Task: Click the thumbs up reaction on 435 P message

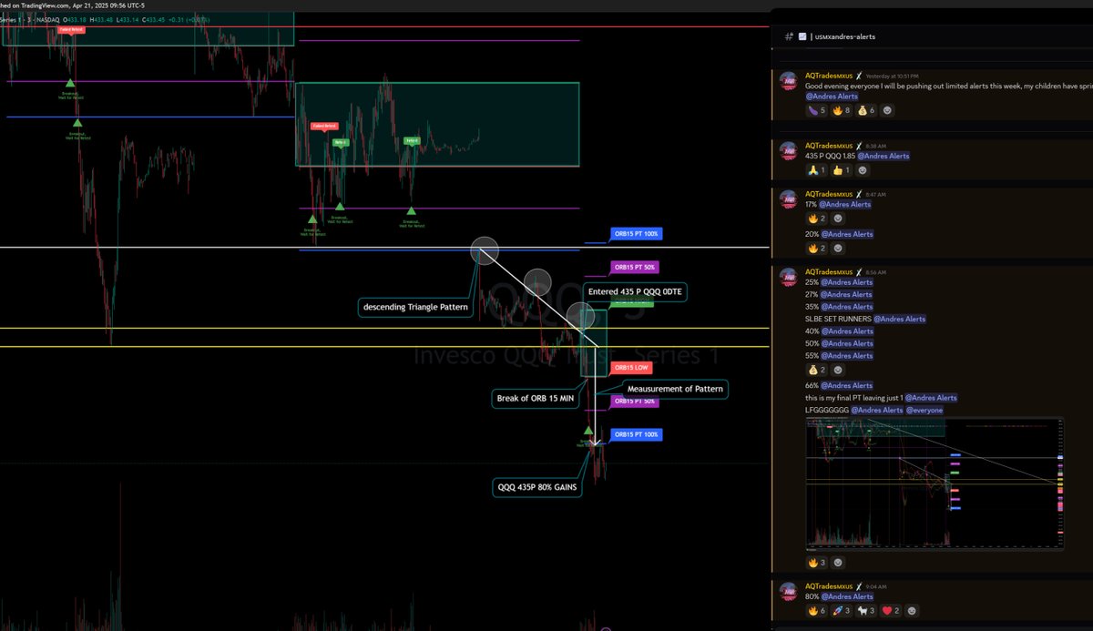Action: tap(841, 170)
